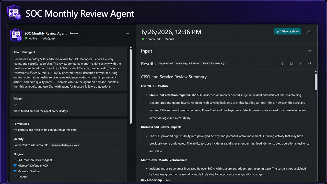This screenshot has height=184, width=327.
Task: Click the left panel scrollbar thumb
Action: 131,86
